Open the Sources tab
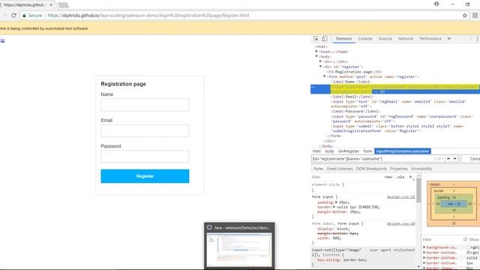480x270 pixels. point(385,39)
